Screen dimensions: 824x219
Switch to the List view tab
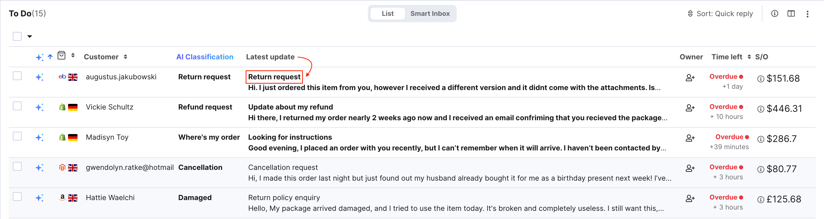[x=388, y=13]
